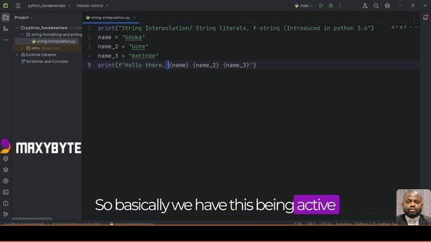Screen dimensions: 431x242
Task: Open Search Everywhere magnifier icon
Action: coord(376,5)
